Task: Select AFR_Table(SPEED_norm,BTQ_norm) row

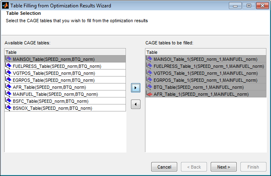Action: coord(65,87)
